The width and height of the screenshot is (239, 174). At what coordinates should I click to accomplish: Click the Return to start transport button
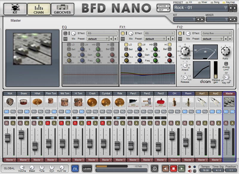166,169
